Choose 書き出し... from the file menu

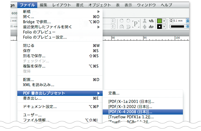point(60,98)
